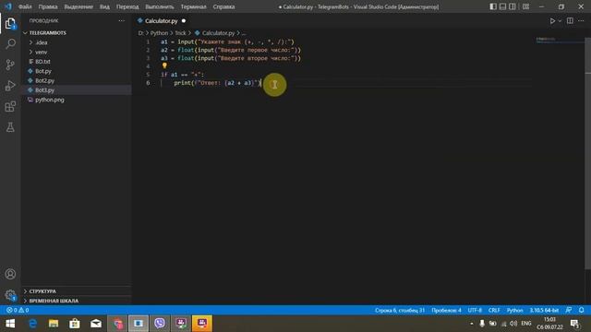Open the Source Control view

[10, 65]
